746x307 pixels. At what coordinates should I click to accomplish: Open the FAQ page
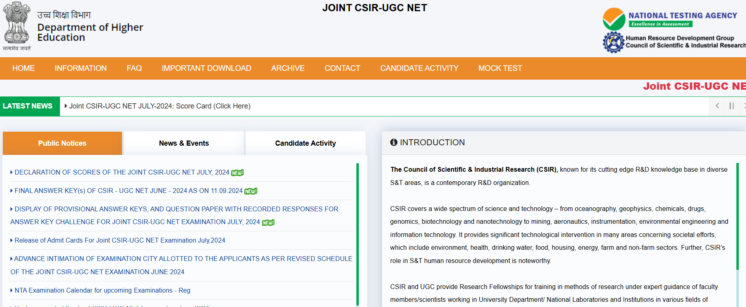point(134,68)
